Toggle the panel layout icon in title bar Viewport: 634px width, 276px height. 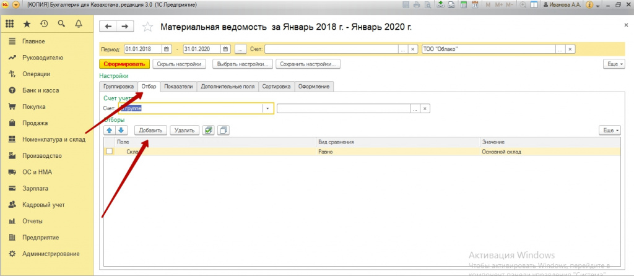click(534, 5)
